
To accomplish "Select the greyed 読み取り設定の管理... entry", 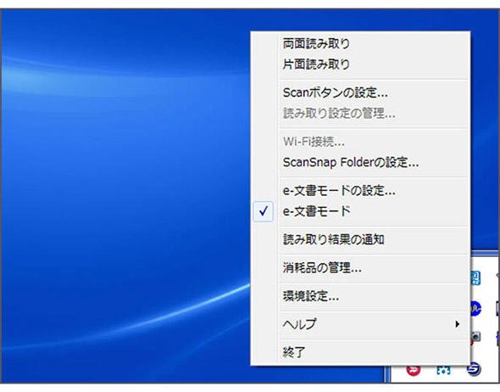I will pyautogui.click(x=360, y=114).
